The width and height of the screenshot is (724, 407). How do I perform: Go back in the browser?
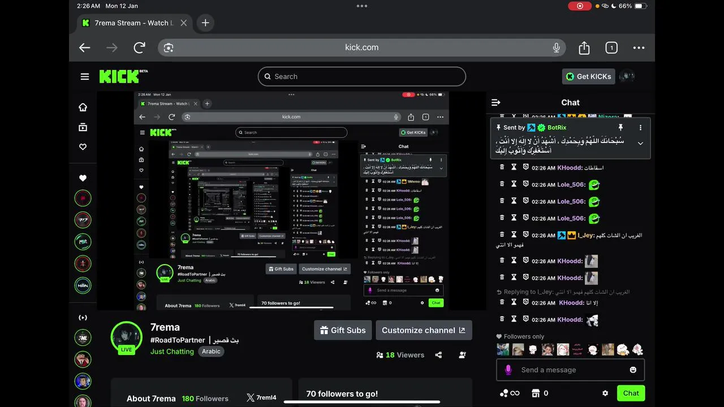[85, 48]
